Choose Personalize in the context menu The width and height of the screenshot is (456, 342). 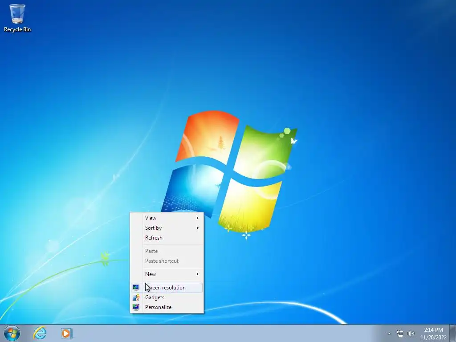(167, 307)
